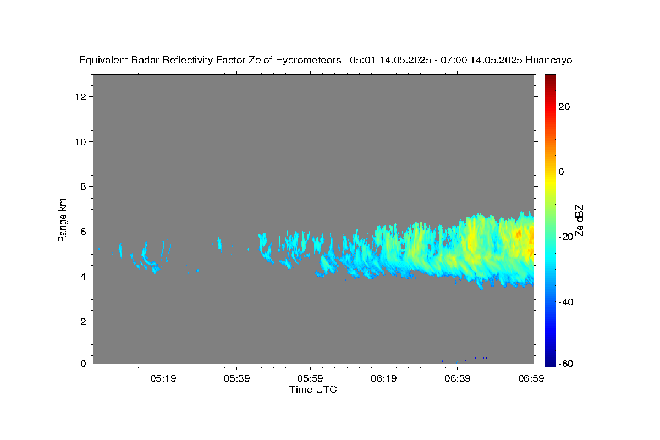Viewport: 660px width, 440px height.
Task: Click the "0" colorbar tick label
Action: pyautogui.click(x=561, y=172)
